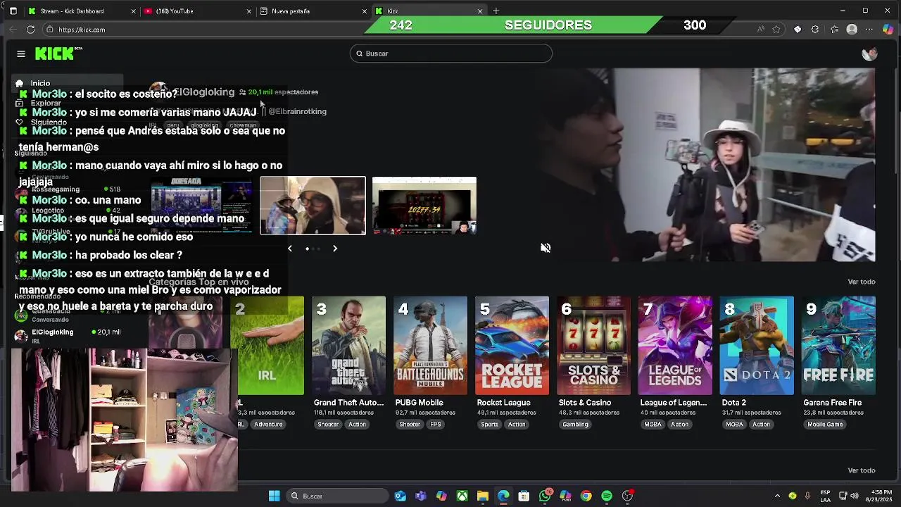The image size is (901, 507).
Task: Open the Garena Free Fire category card
Action: (x=838, y=345)
